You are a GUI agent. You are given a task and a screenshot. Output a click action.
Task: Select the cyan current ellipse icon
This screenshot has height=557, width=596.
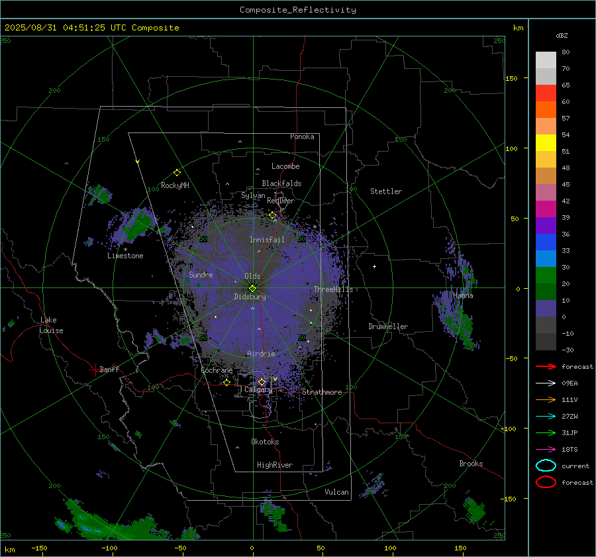pos(546,466)
